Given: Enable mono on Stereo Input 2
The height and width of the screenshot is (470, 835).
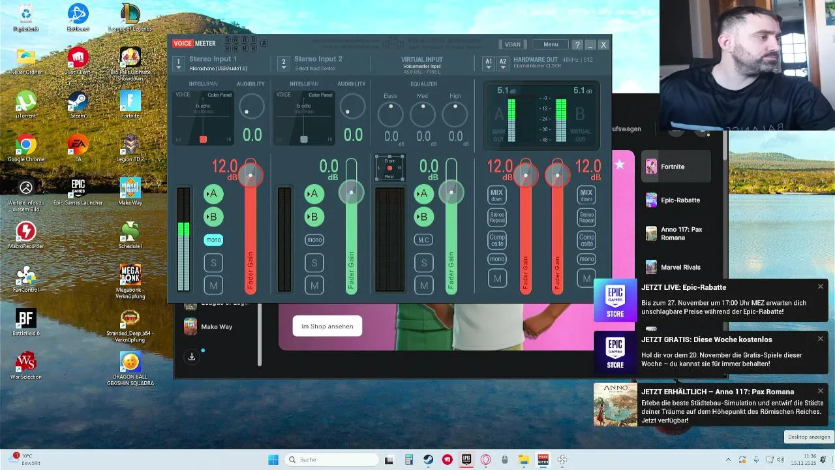Looking at the screenshot, I should pyautogui.click(x=314, y=240).
